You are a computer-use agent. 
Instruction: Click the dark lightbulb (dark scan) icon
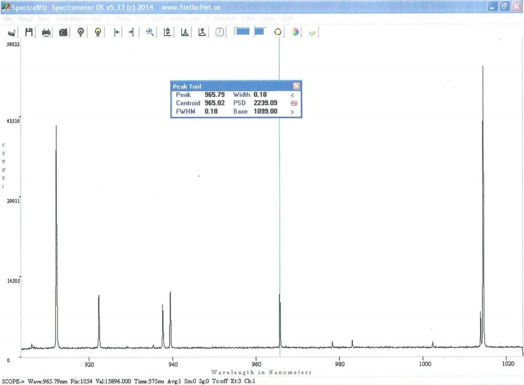(80, 32)
